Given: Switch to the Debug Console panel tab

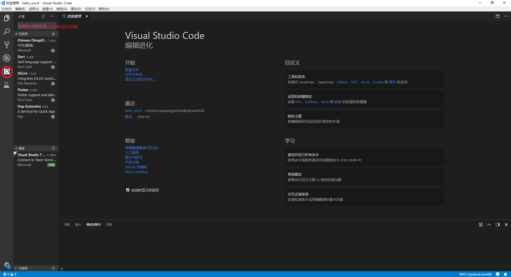Looking at the screenshot, I should tap(93, 225).
